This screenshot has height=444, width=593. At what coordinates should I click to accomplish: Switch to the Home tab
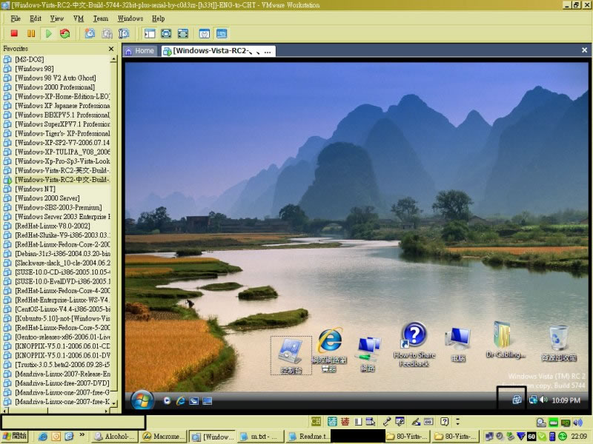tap(139, 51)
